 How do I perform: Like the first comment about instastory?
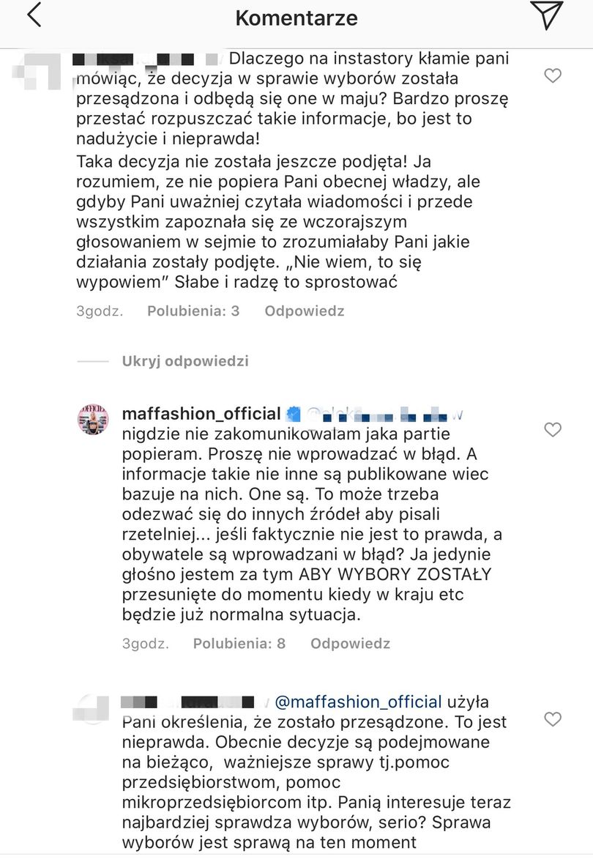(553, 75)
